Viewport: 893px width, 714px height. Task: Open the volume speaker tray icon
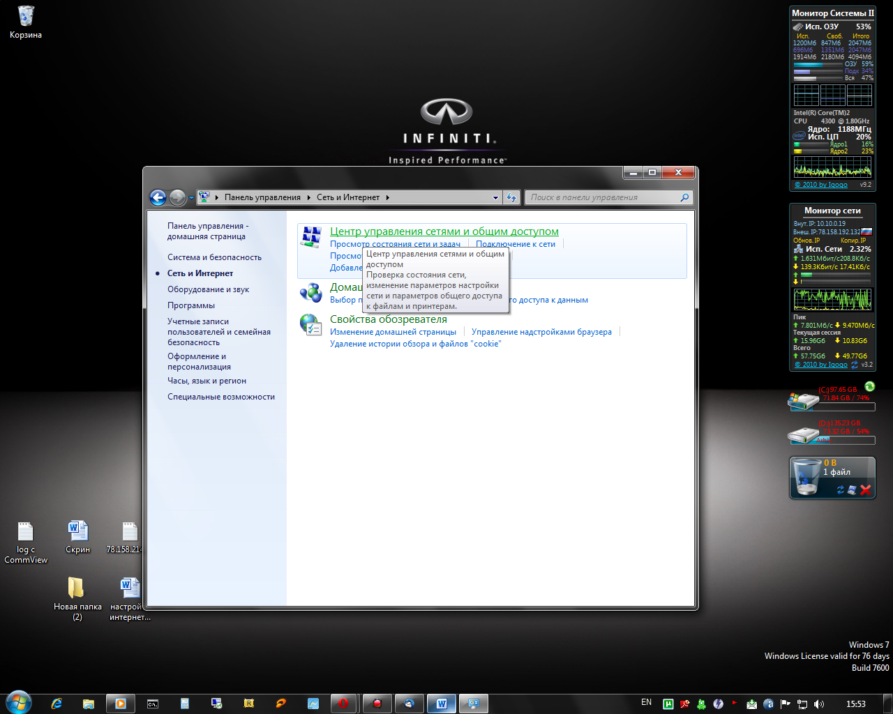[819, 704]
